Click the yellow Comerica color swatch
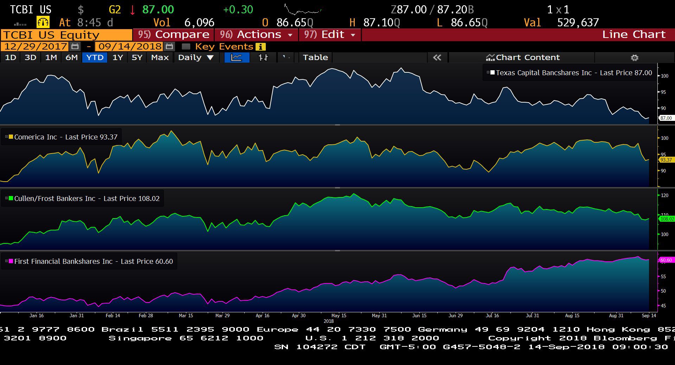Viewport: 675px width, 365px height. 11,137
